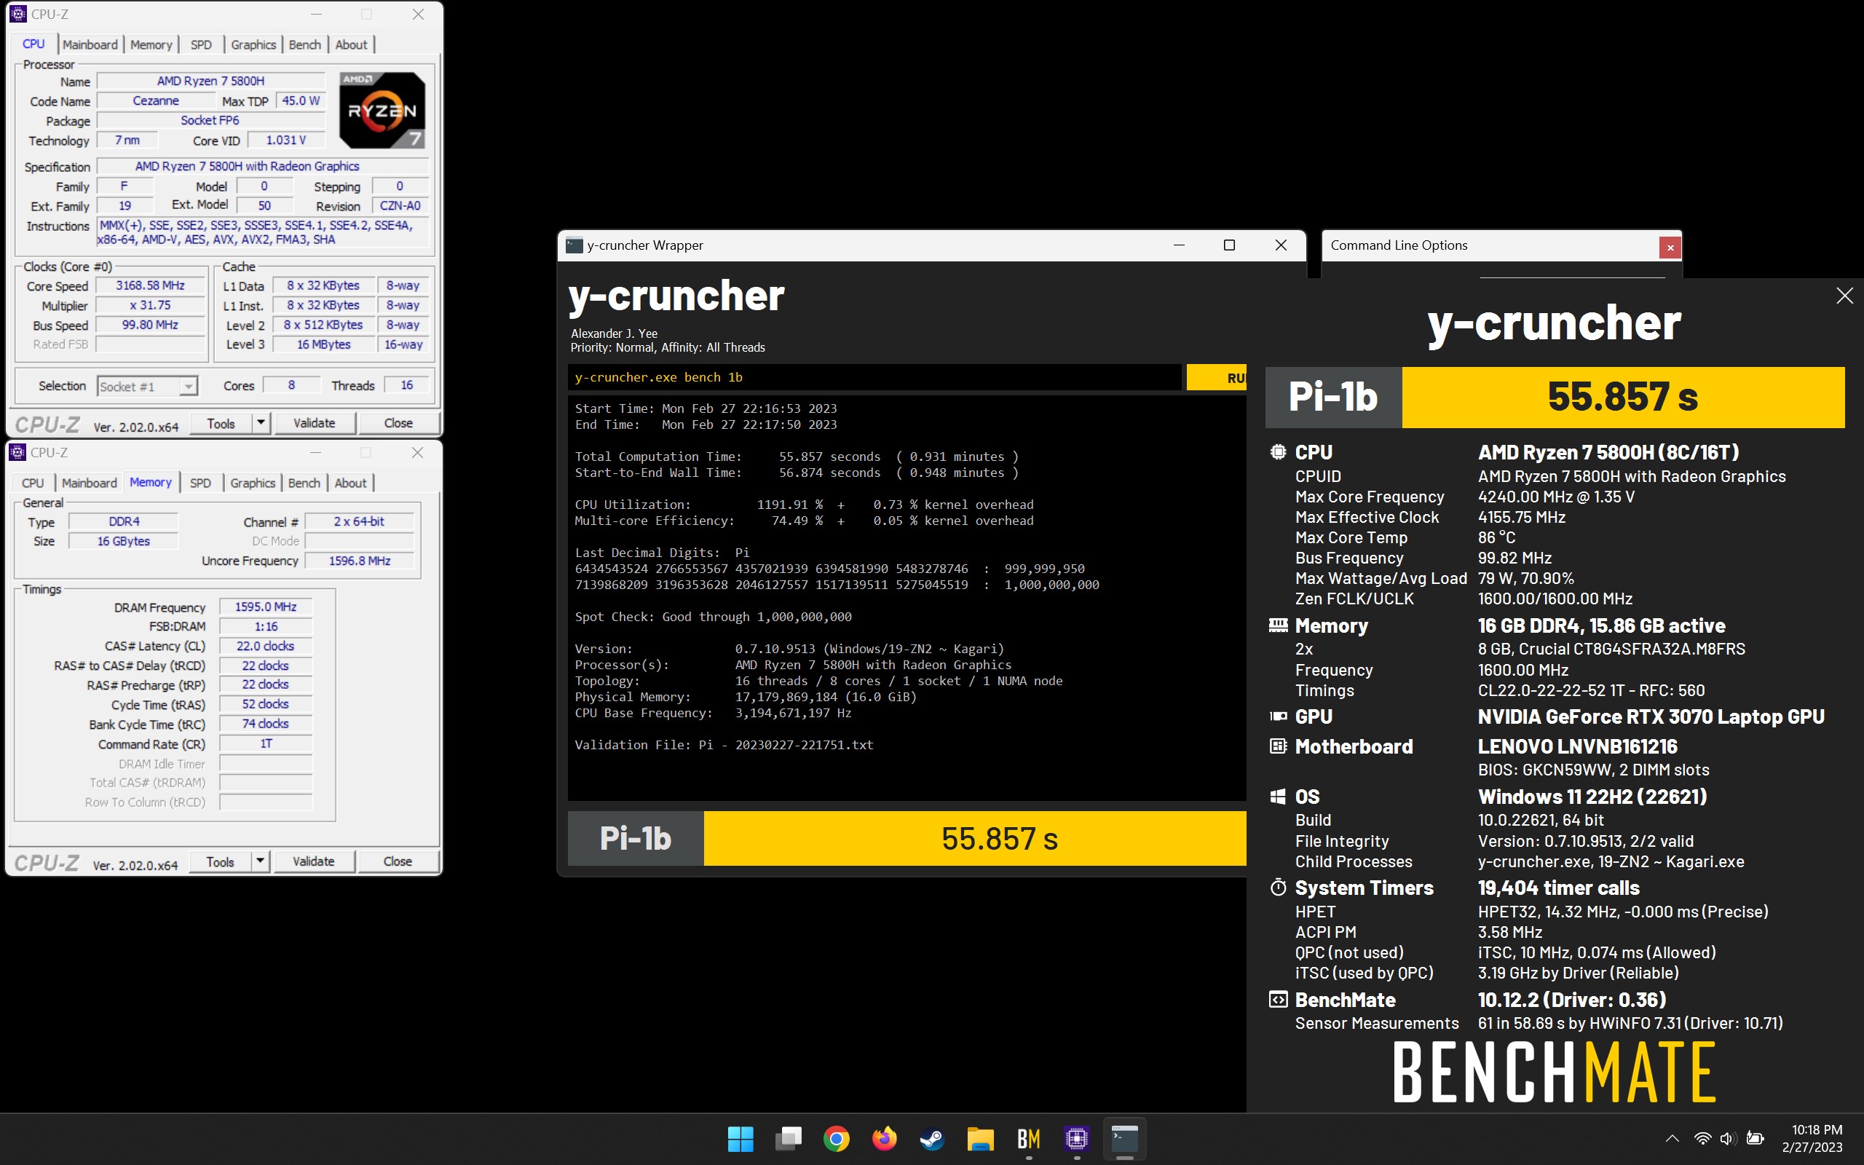Click the OS Windows icon in BenchMate

coord(1278,797)
